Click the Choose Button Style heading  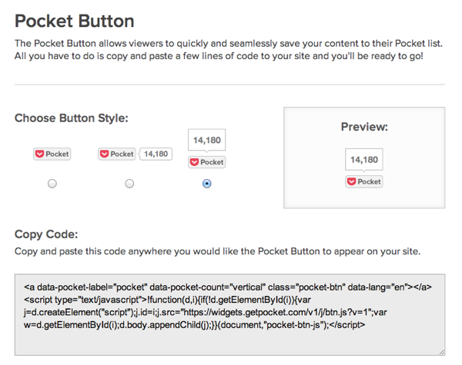(72, 118)
